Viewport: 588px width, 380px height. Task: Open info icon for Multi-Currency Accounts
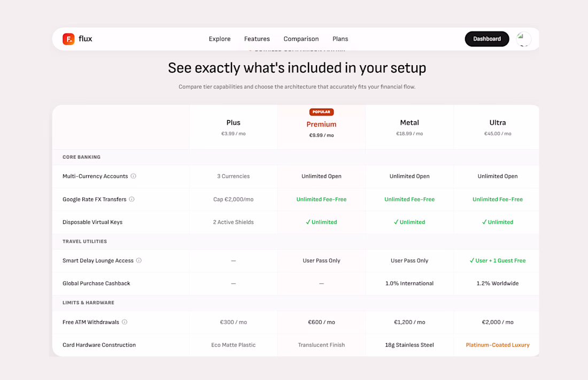[x=133, y=176]
